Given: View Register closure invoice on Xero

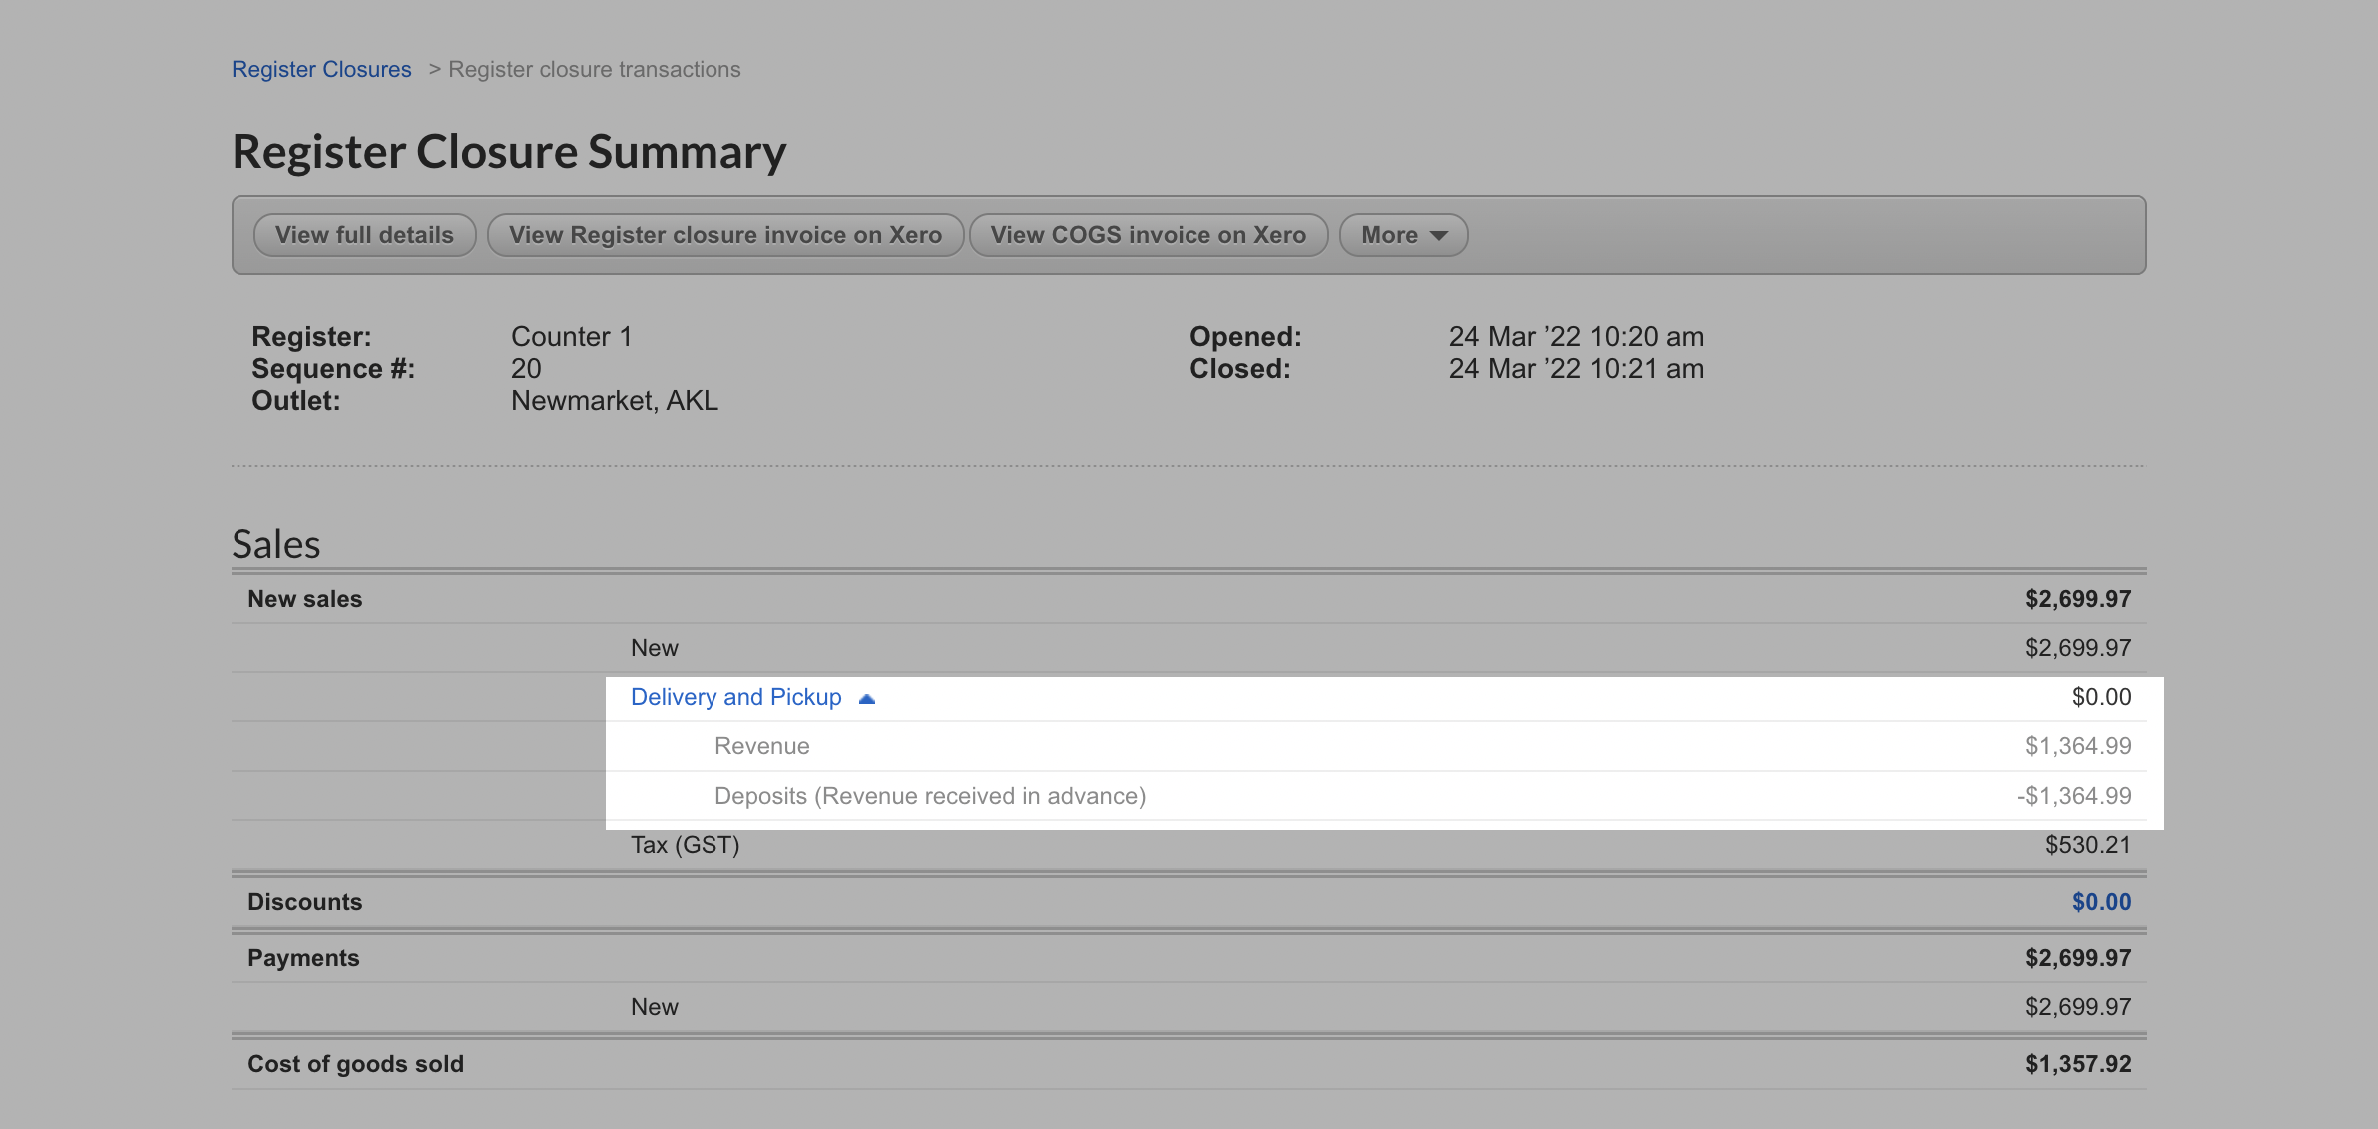Looking at the screenshot, I should pyautogui.click(x=724, y=235).
